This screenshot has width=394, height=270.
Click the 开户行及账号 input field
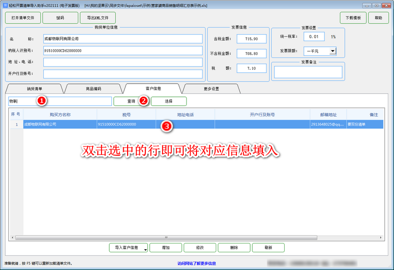click(123, 74)
